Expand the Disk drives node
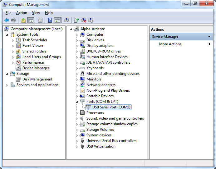 point(77,40)
